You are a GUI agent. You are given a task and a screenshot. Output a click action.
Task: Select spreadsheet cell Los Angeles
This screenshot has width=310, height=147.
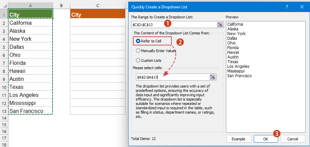tap(30, 95)
